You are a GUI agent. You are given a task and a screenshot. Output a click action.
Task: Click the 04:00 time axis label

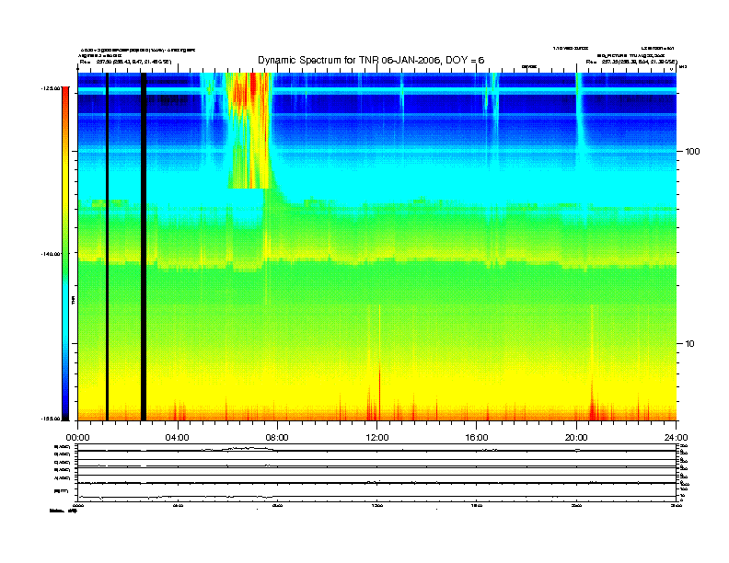177,438
